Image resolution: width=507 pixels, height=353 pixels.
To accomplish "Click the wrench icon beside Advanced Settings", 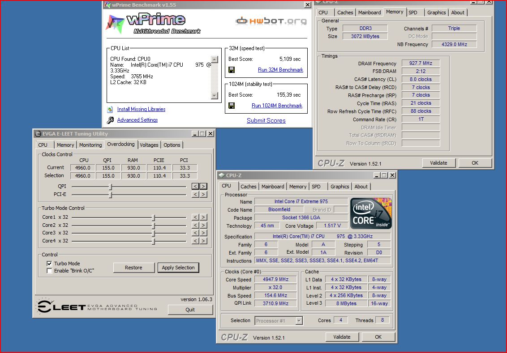I will coord(110,120).
